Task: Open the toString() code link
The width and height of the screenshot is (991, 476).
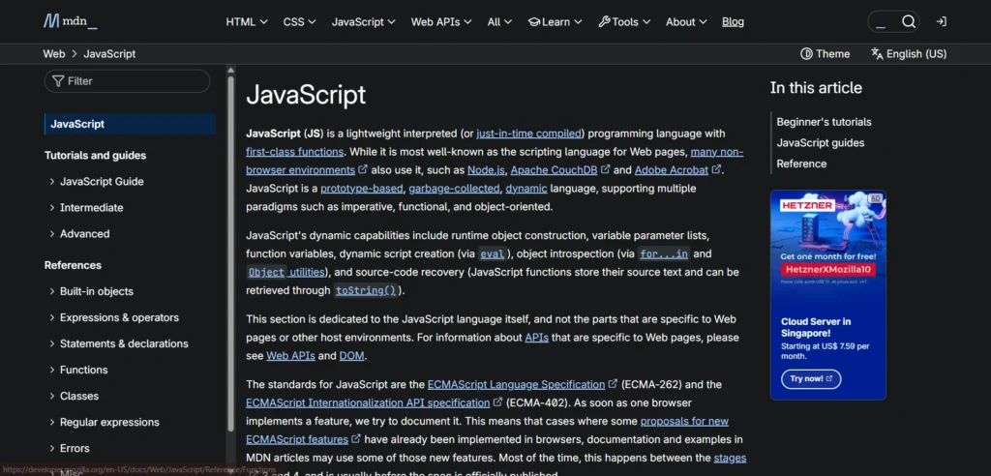Action: 365,291
